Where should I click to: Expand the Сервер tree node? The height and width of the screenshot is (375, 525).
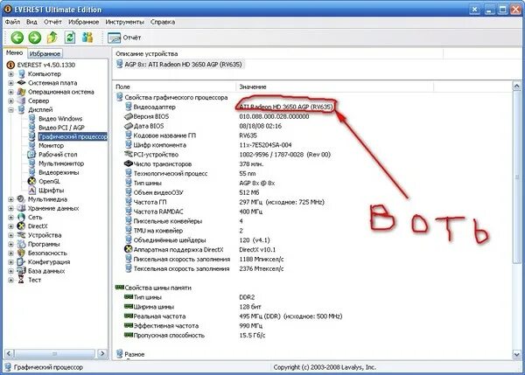10,101
